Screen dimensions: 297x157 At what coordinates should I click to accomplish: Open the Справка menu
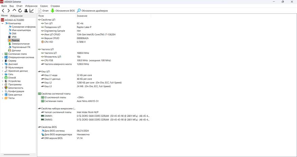pyautogui.click(x=55, y=6)
